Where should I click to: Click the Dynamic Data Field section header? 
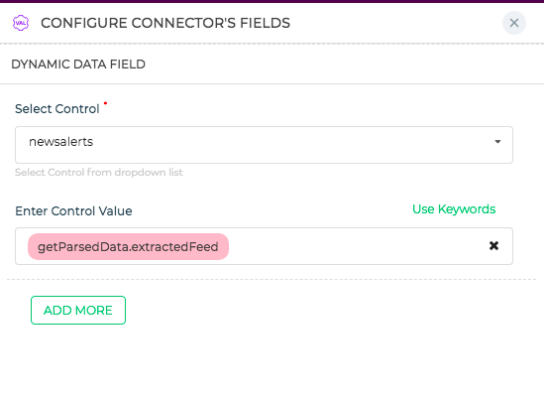78,65
